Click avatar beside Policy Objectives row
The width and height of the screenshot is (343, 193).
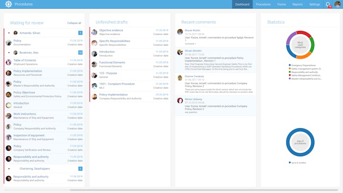tap(9, 94)
